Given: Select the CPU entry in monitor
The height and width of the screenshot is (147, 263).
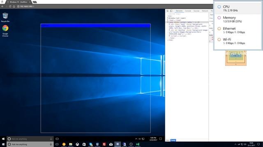Looking at the screenshot, I should (238, 8).
